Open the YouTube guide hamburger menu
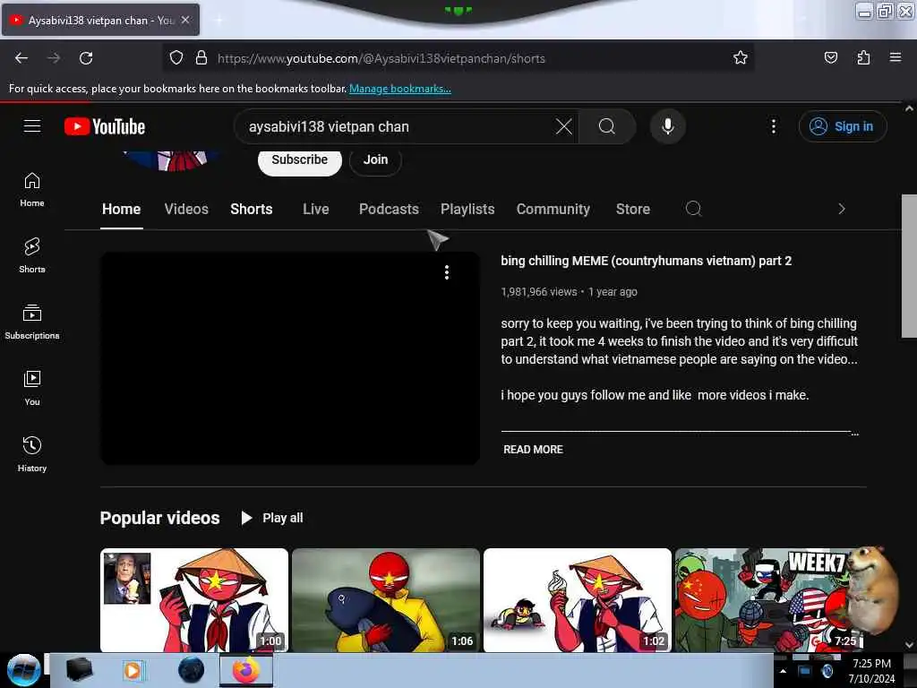 pyautogui.click(x=32, y=126)
